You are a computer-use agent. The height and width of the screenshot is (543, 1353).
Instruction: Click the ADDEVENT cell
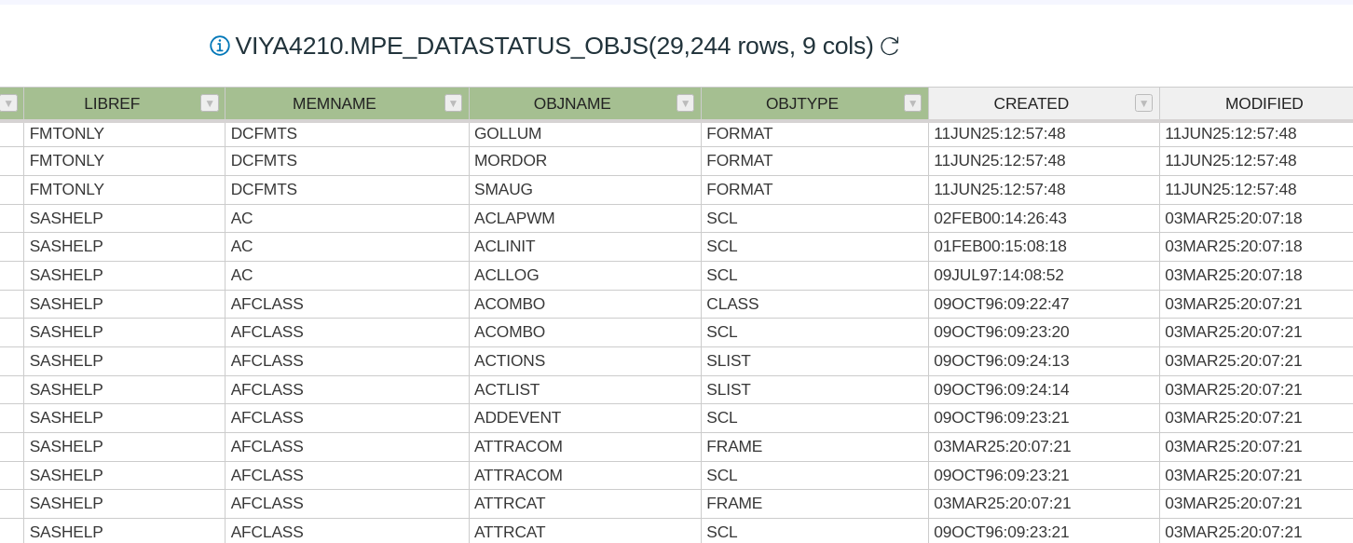point(517,418)
